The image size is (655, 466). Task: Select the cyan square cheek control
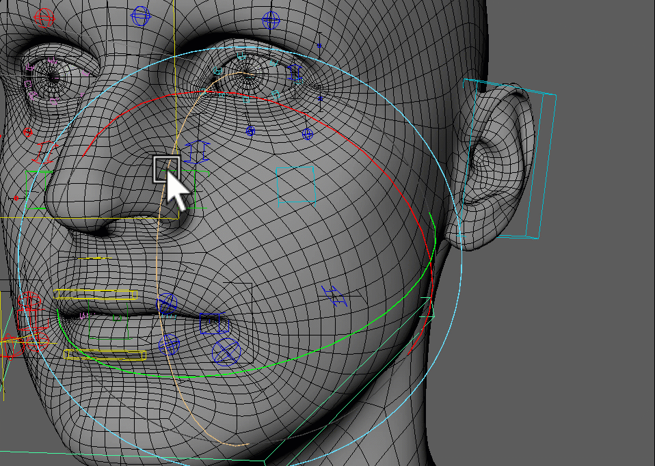pos(296,185)
